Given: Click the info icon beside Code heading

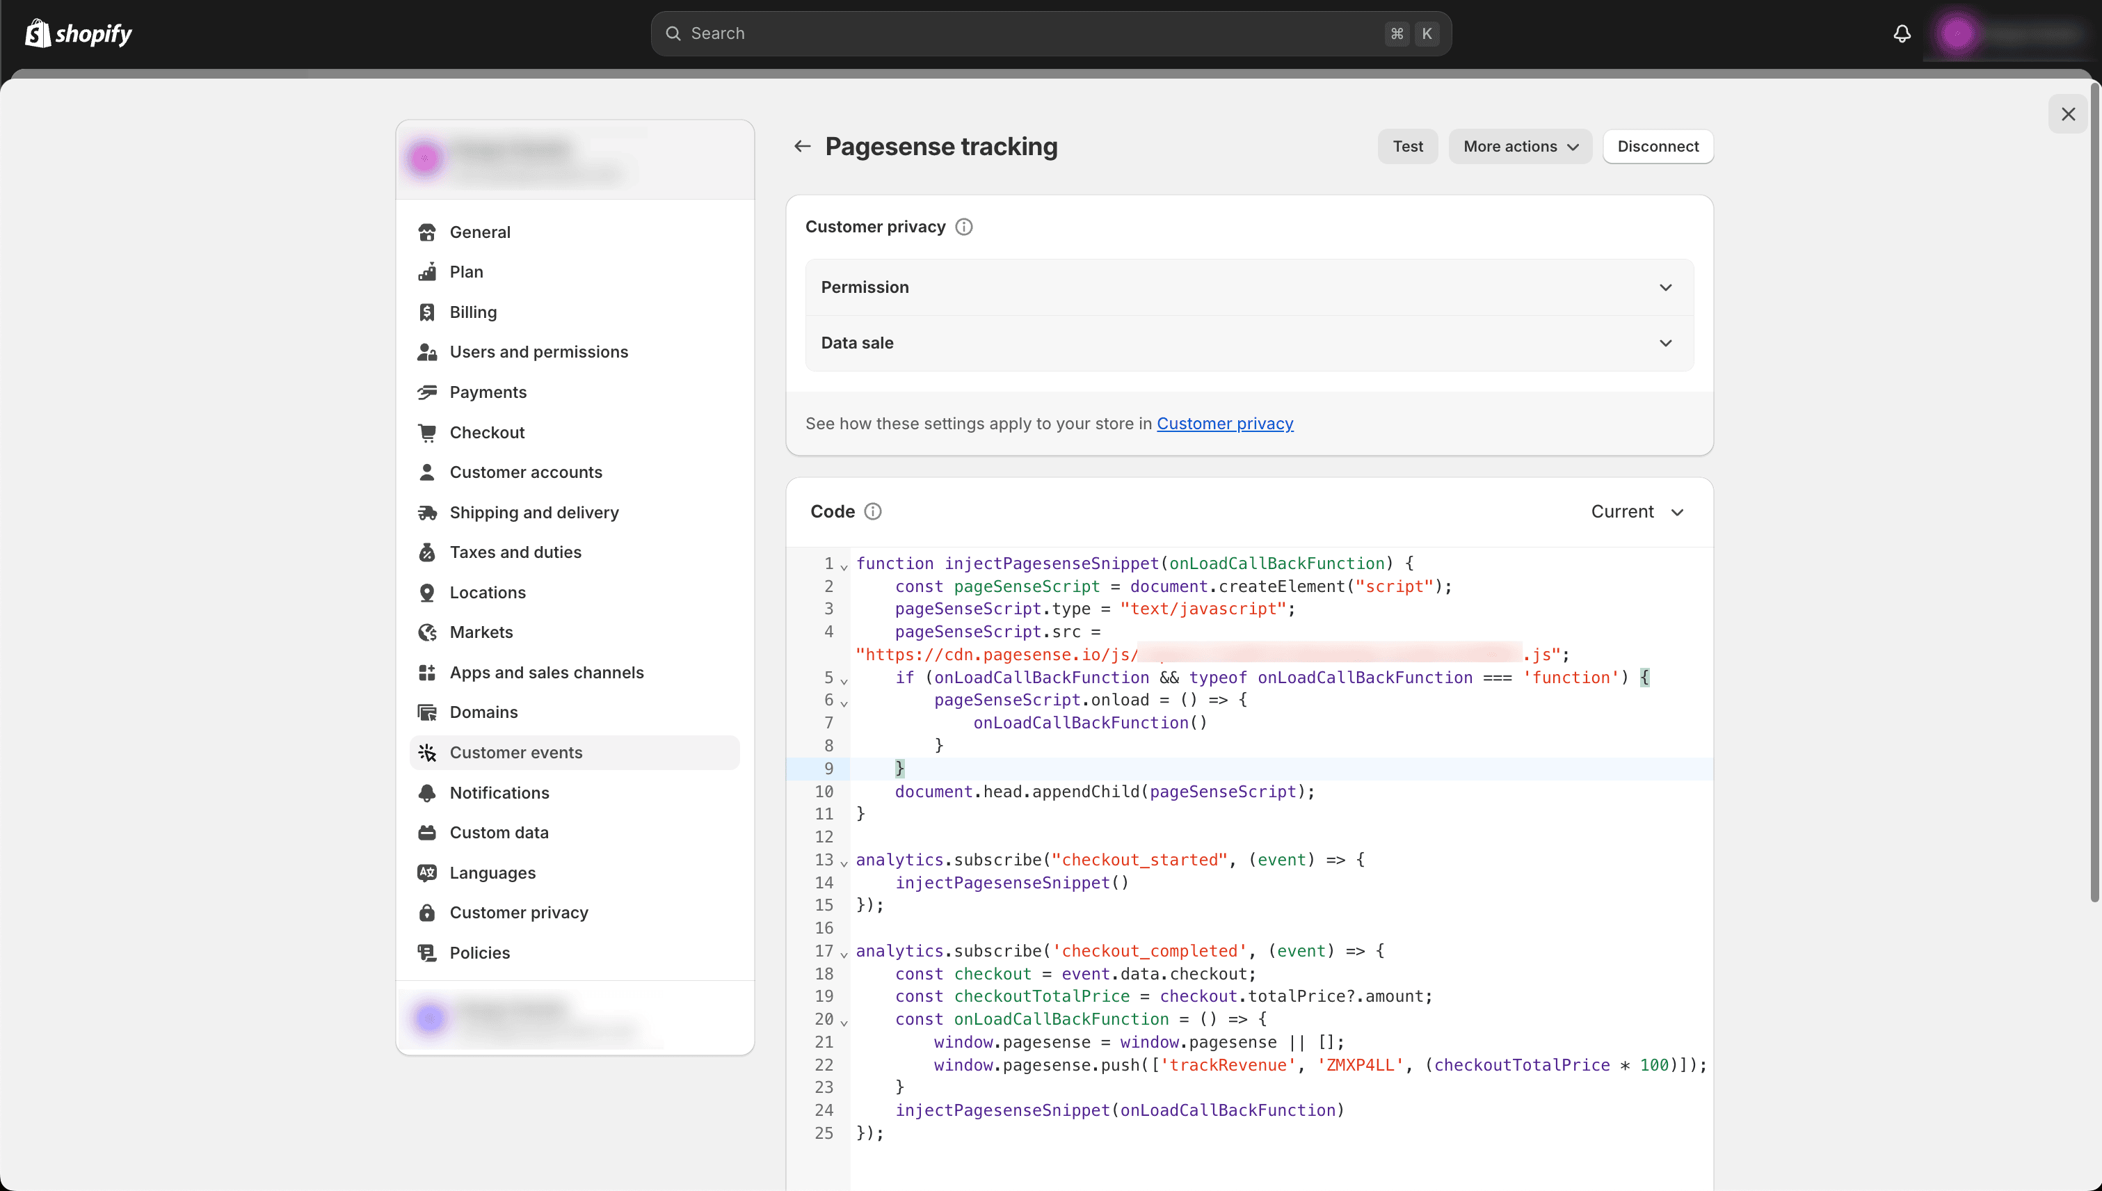Looking at the screenshot, I should point(873,511).
